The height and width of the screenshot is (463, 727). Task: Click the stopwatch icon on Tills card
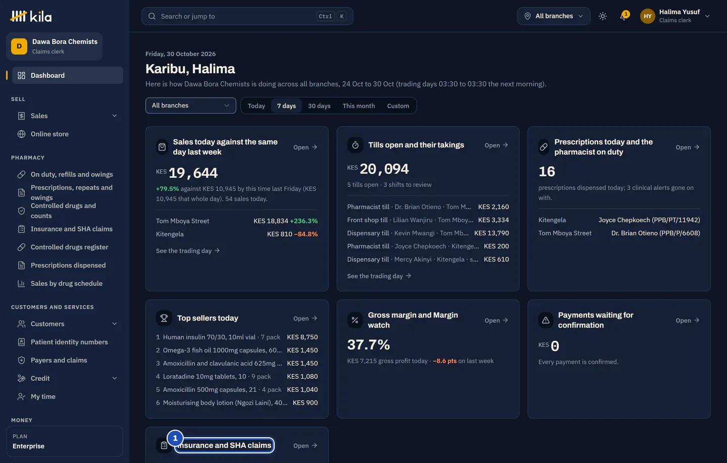tap(355, 145)
